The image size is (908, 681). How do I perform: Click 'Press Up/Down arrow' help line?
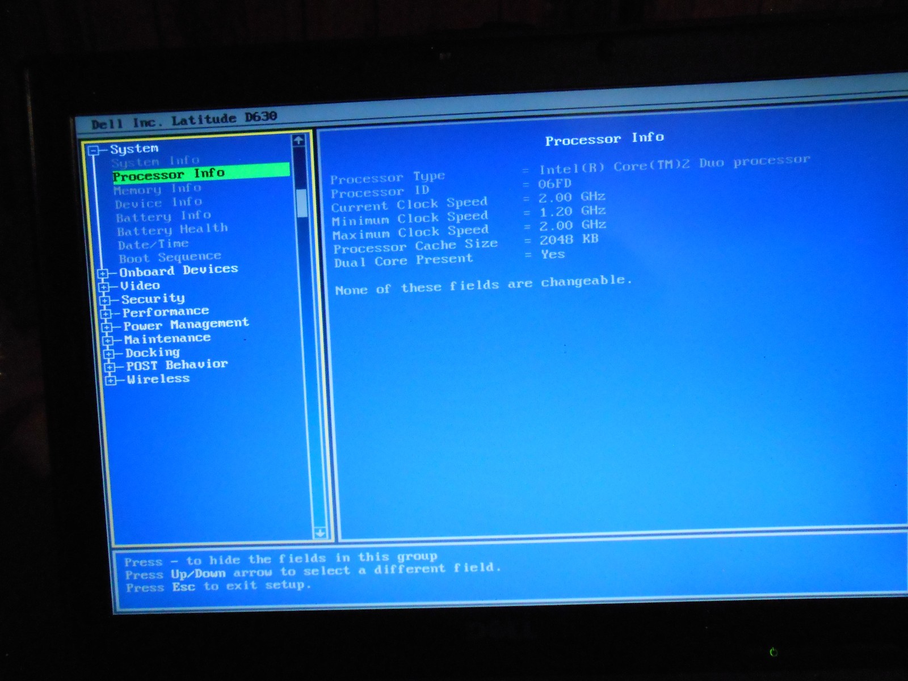(313, 571)
